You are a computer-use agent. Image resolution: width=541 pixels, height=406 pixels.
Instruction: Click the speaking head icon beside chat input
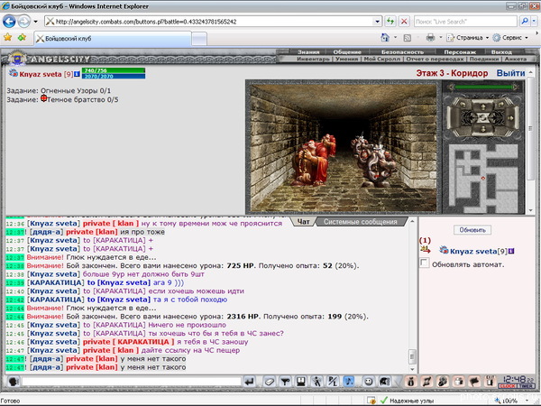(x=13, y=382)
